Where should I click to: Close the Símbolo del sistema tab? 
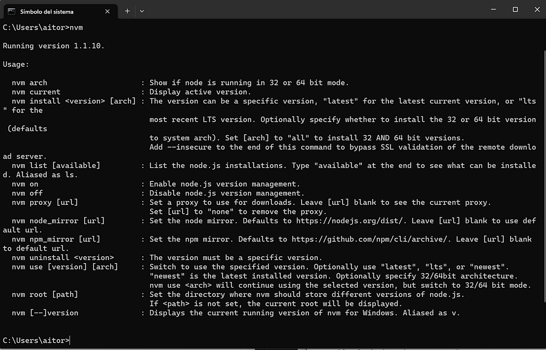107,11
